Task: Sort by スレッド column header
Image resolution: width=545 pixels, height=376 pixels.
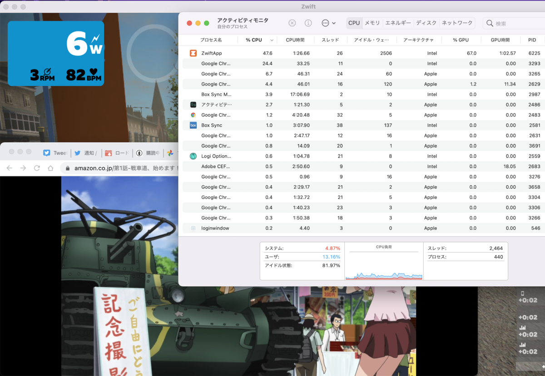Action: (x=330, y=40)
